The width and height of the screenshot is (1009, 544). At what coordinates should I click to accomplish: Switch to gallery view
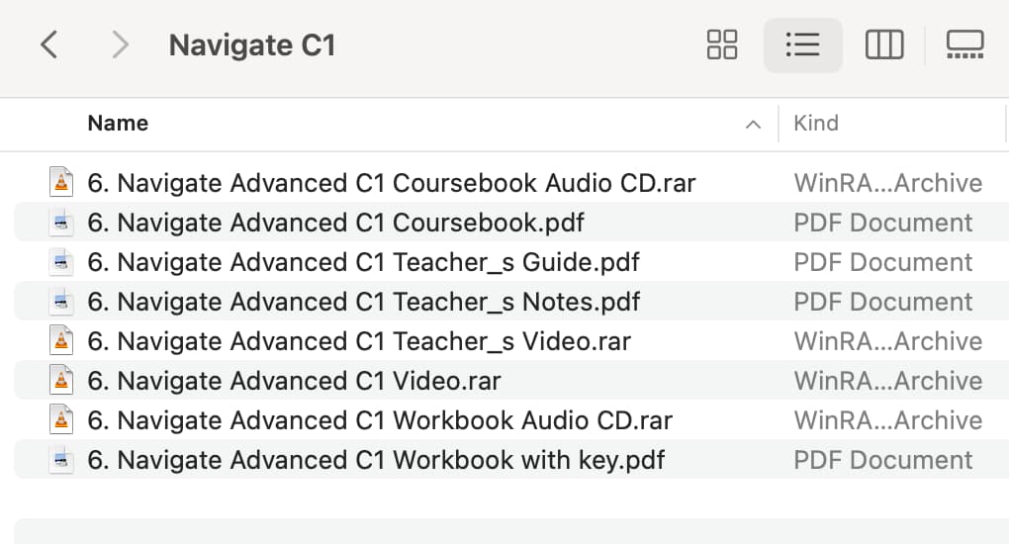tap(964, 45)
